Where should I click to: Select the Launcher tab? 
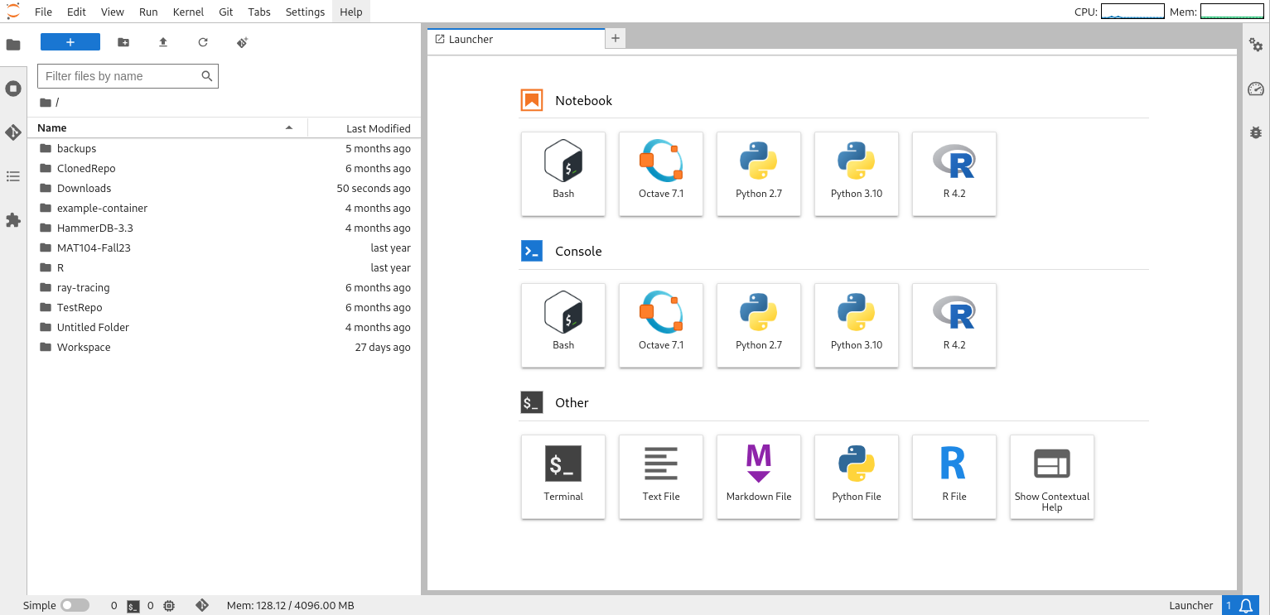(x=516, y=39)
